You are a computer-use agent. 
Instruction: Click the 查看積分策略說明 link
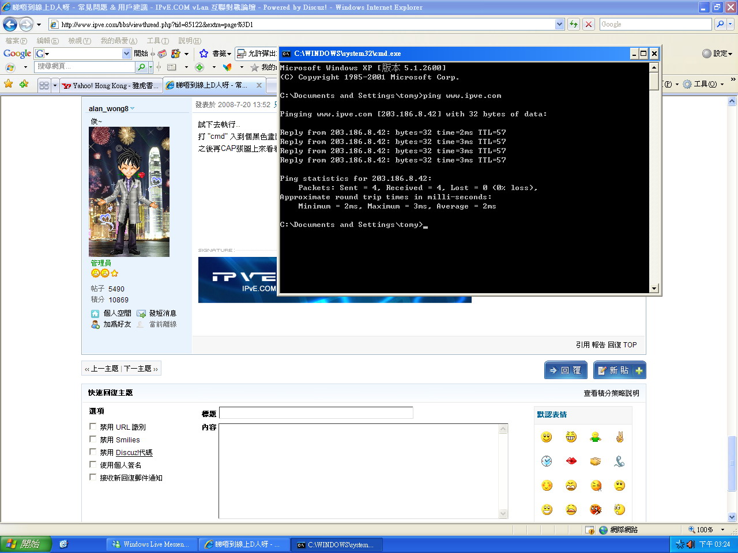coord(611,393)
